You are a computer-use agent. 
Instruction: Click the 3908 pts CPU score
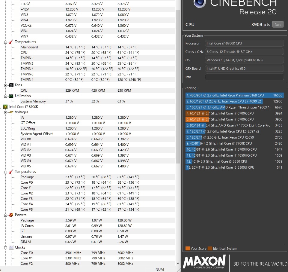[x=261, y=25]
